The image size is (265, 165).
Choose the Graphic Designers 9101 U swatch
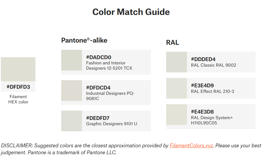tap(71, 121)
